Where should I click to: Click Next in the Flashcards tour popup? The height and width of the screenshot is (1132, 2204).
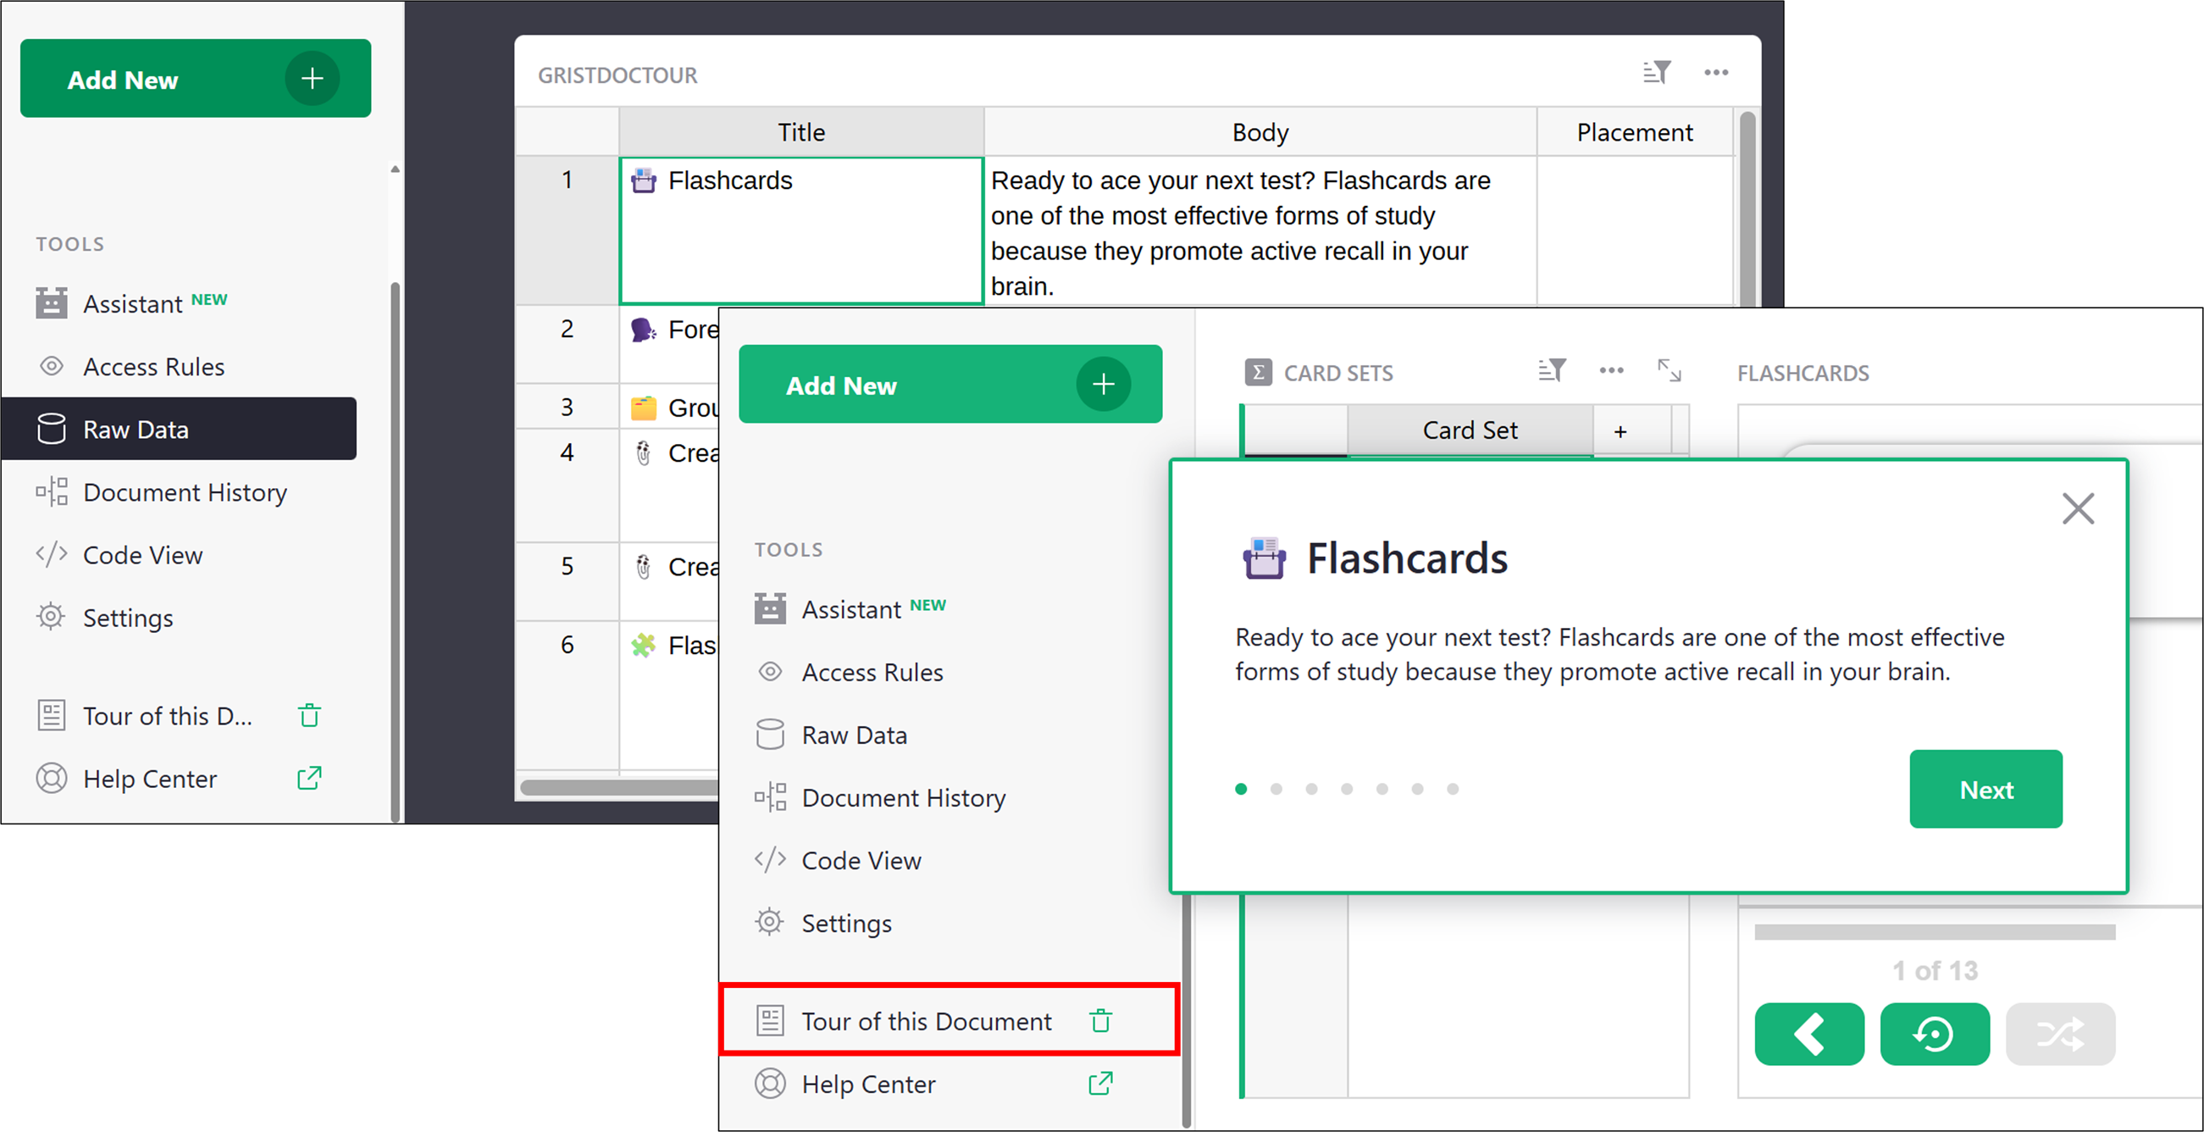tap(1985, 789)
